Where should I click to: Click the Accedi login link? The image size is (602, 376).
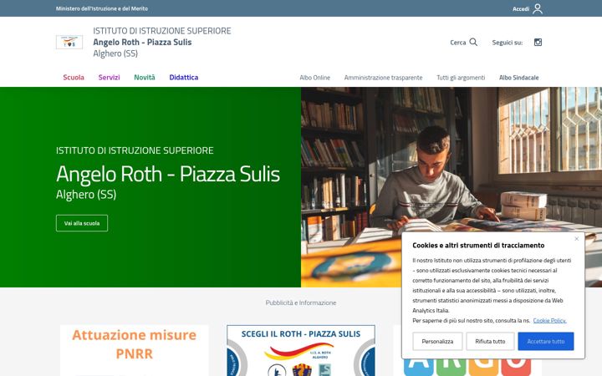[x=521, y=8]
